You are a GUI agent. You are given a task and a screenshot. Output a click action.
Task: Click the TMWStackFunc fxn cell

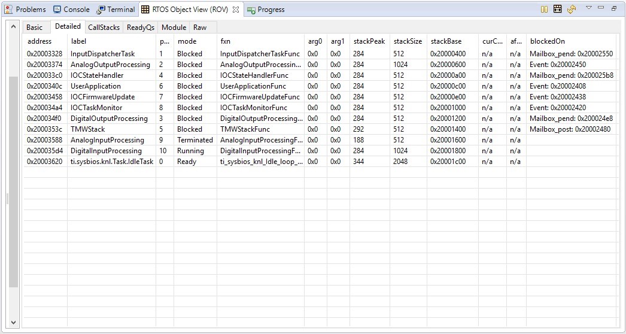pyautogui.click(x=261, y=129)
